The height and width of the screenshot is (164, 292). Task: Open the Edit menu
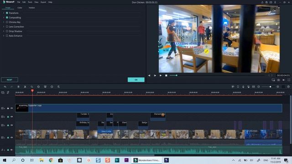tap(24, 2)
